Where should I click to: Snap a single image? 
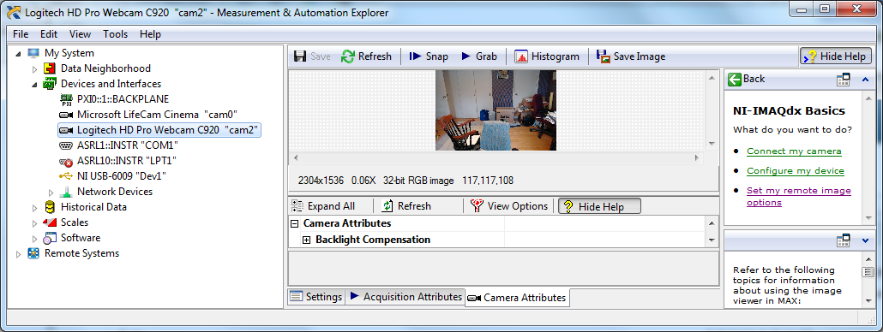429,56
